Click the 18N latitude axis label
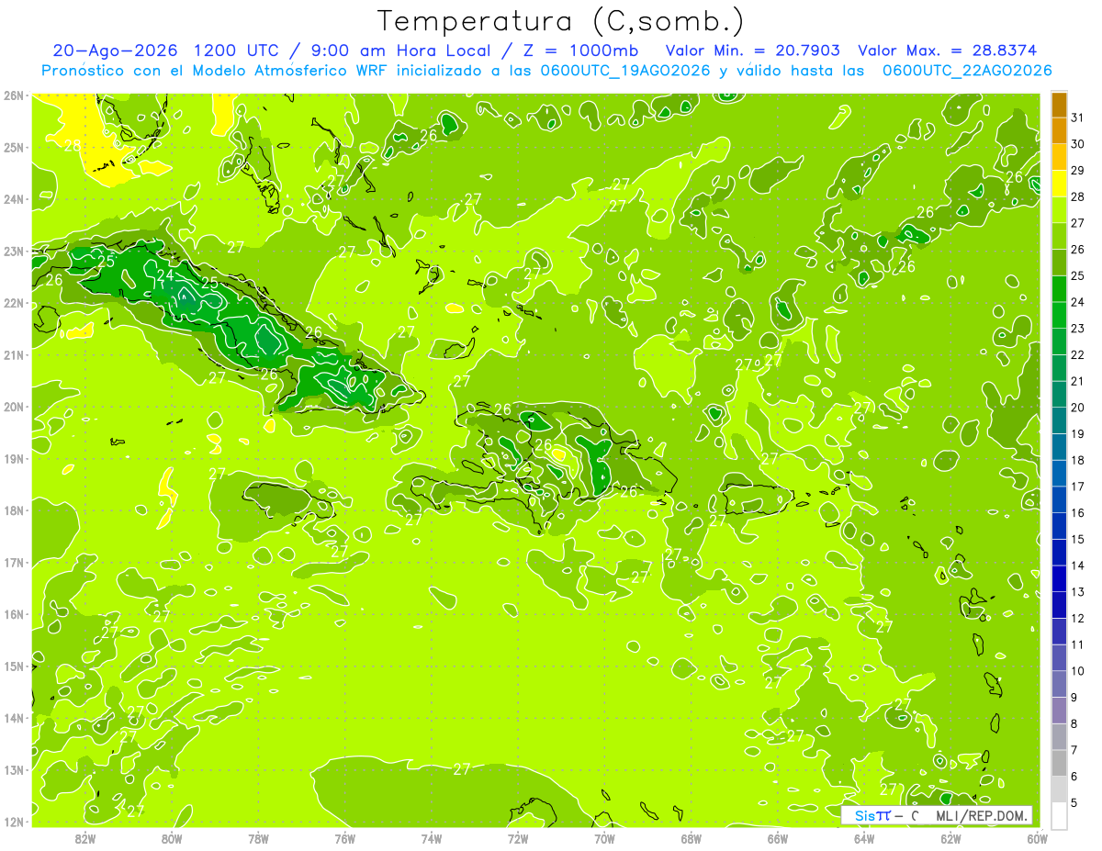This screenshot has height=851, width=1102. pos(13,510)
